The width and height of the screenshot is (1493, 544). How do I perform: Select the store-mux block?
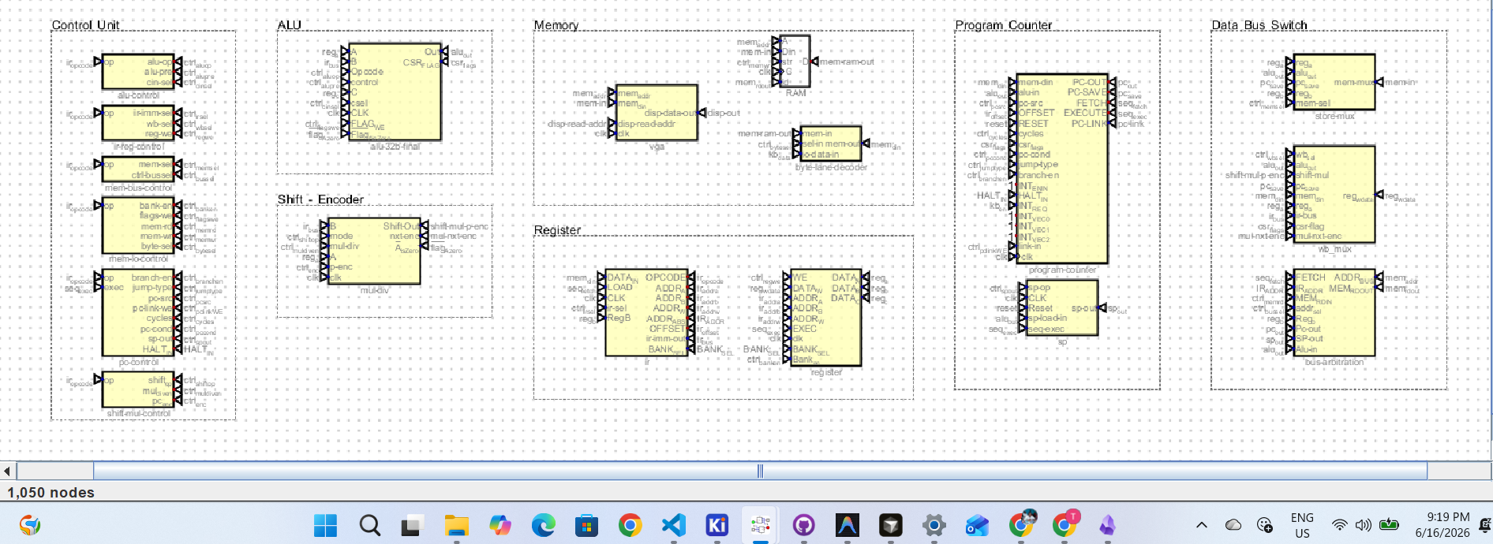tap(1334, 82)
